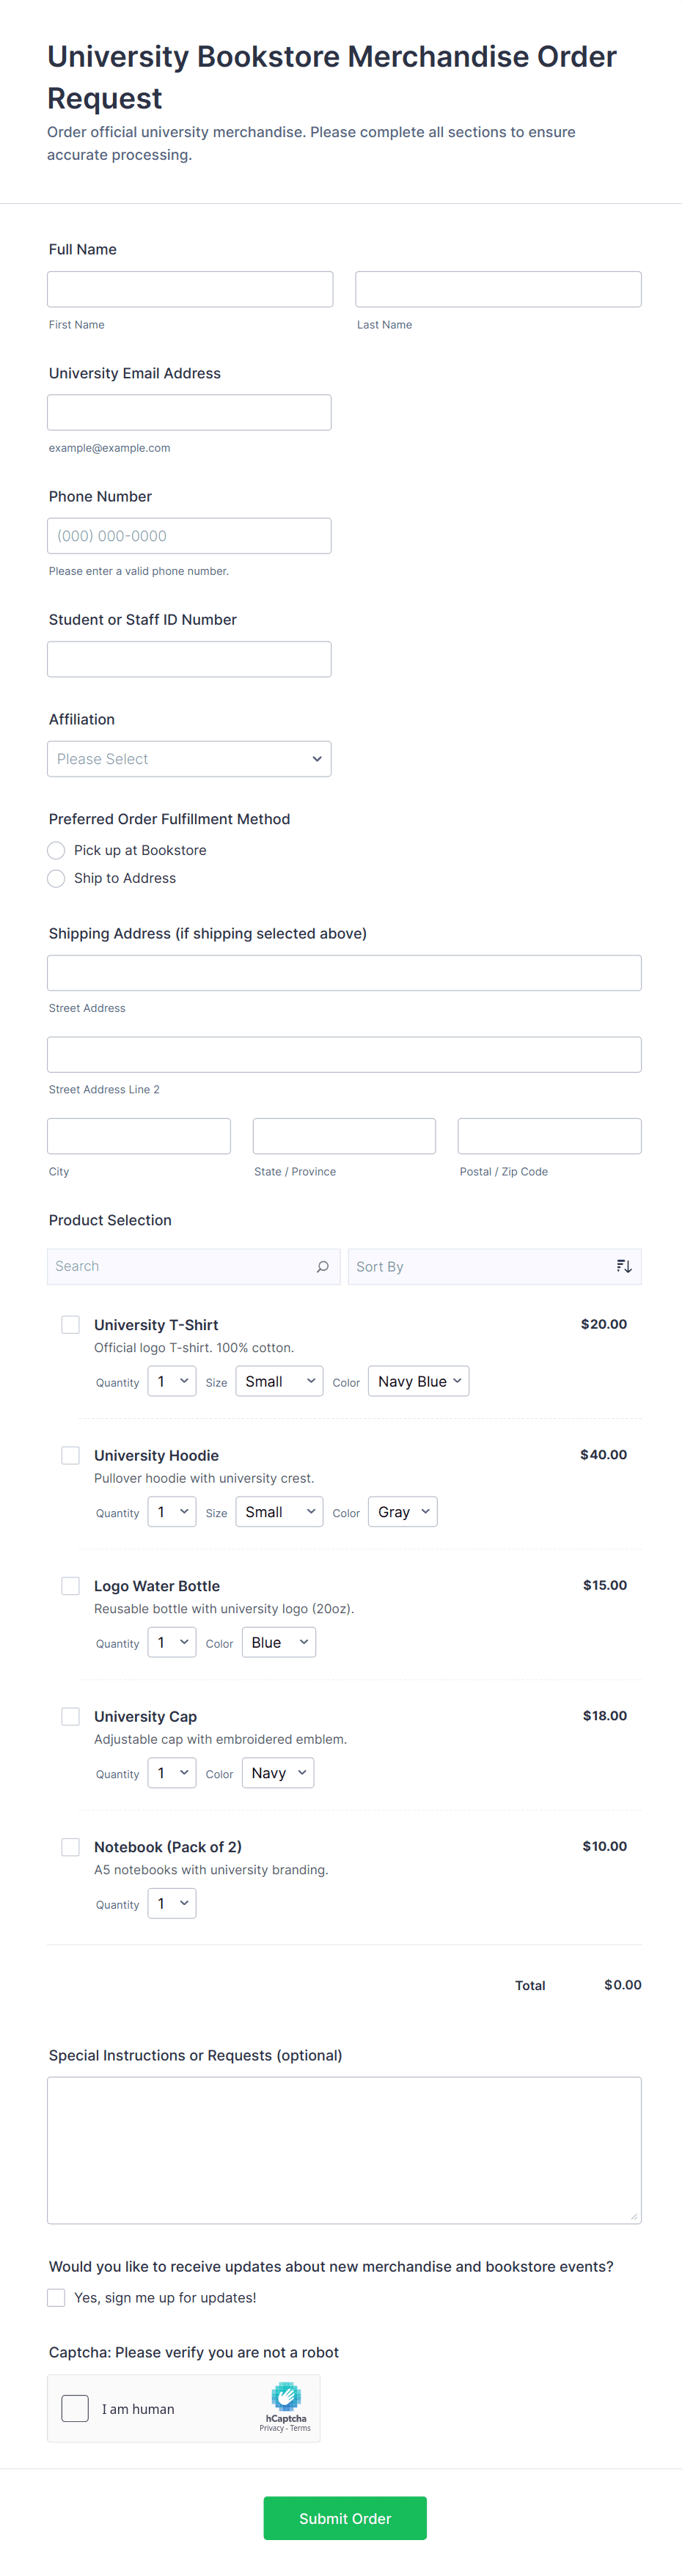Click the hCaptcha logo icon
Screen dimensions: 682x2576
[286, 2396]
